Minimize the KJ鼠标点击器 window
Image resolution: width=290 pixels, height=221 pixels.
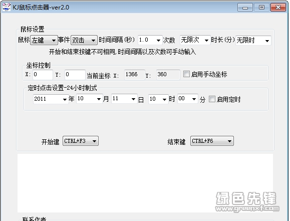point(245,8)
